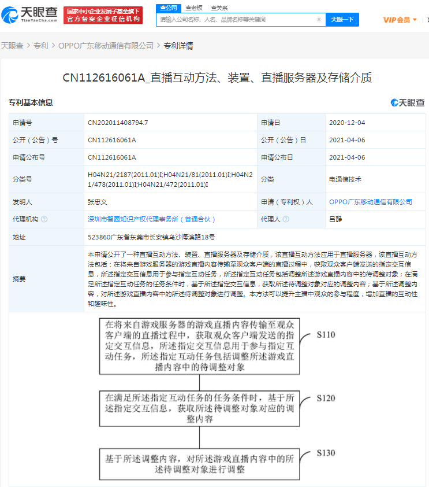
Task: Click flowchart step S120 box
Action: [199, 408]
